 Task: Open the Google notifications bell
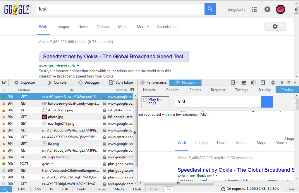(x=267, y=9)
